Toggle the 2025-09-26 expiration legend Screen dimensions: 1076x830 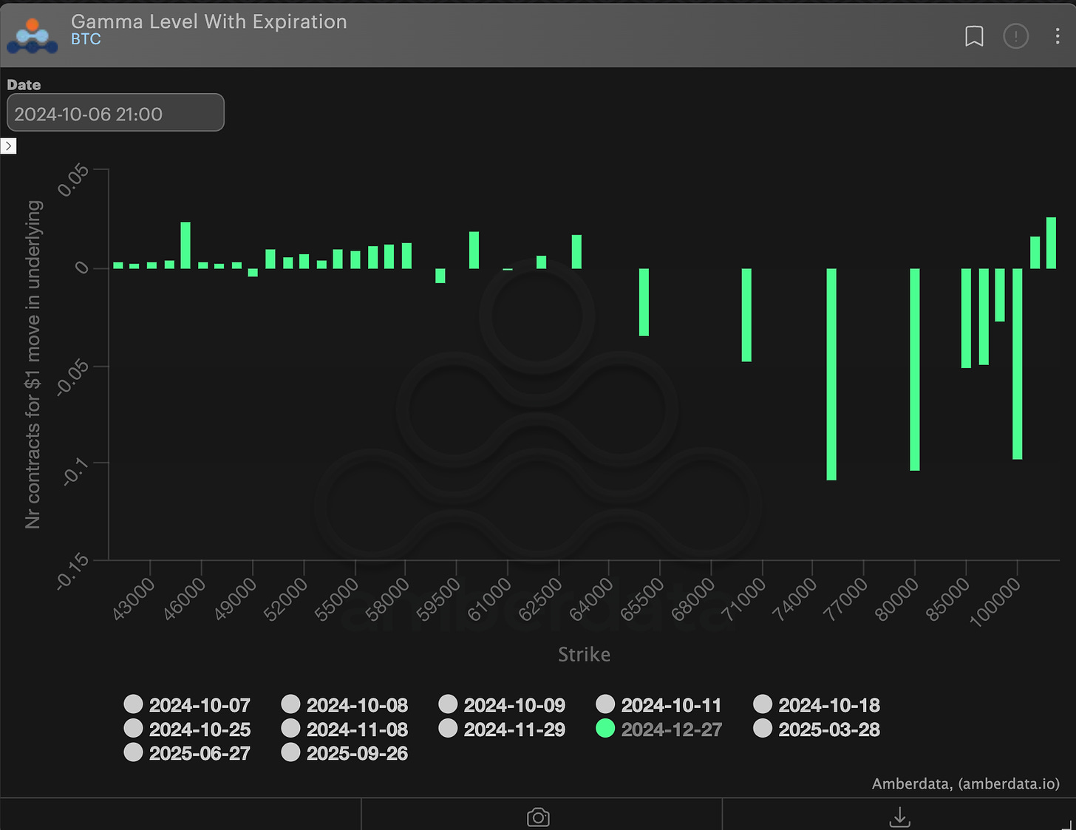pyautogui.click(x=345, y=752)
